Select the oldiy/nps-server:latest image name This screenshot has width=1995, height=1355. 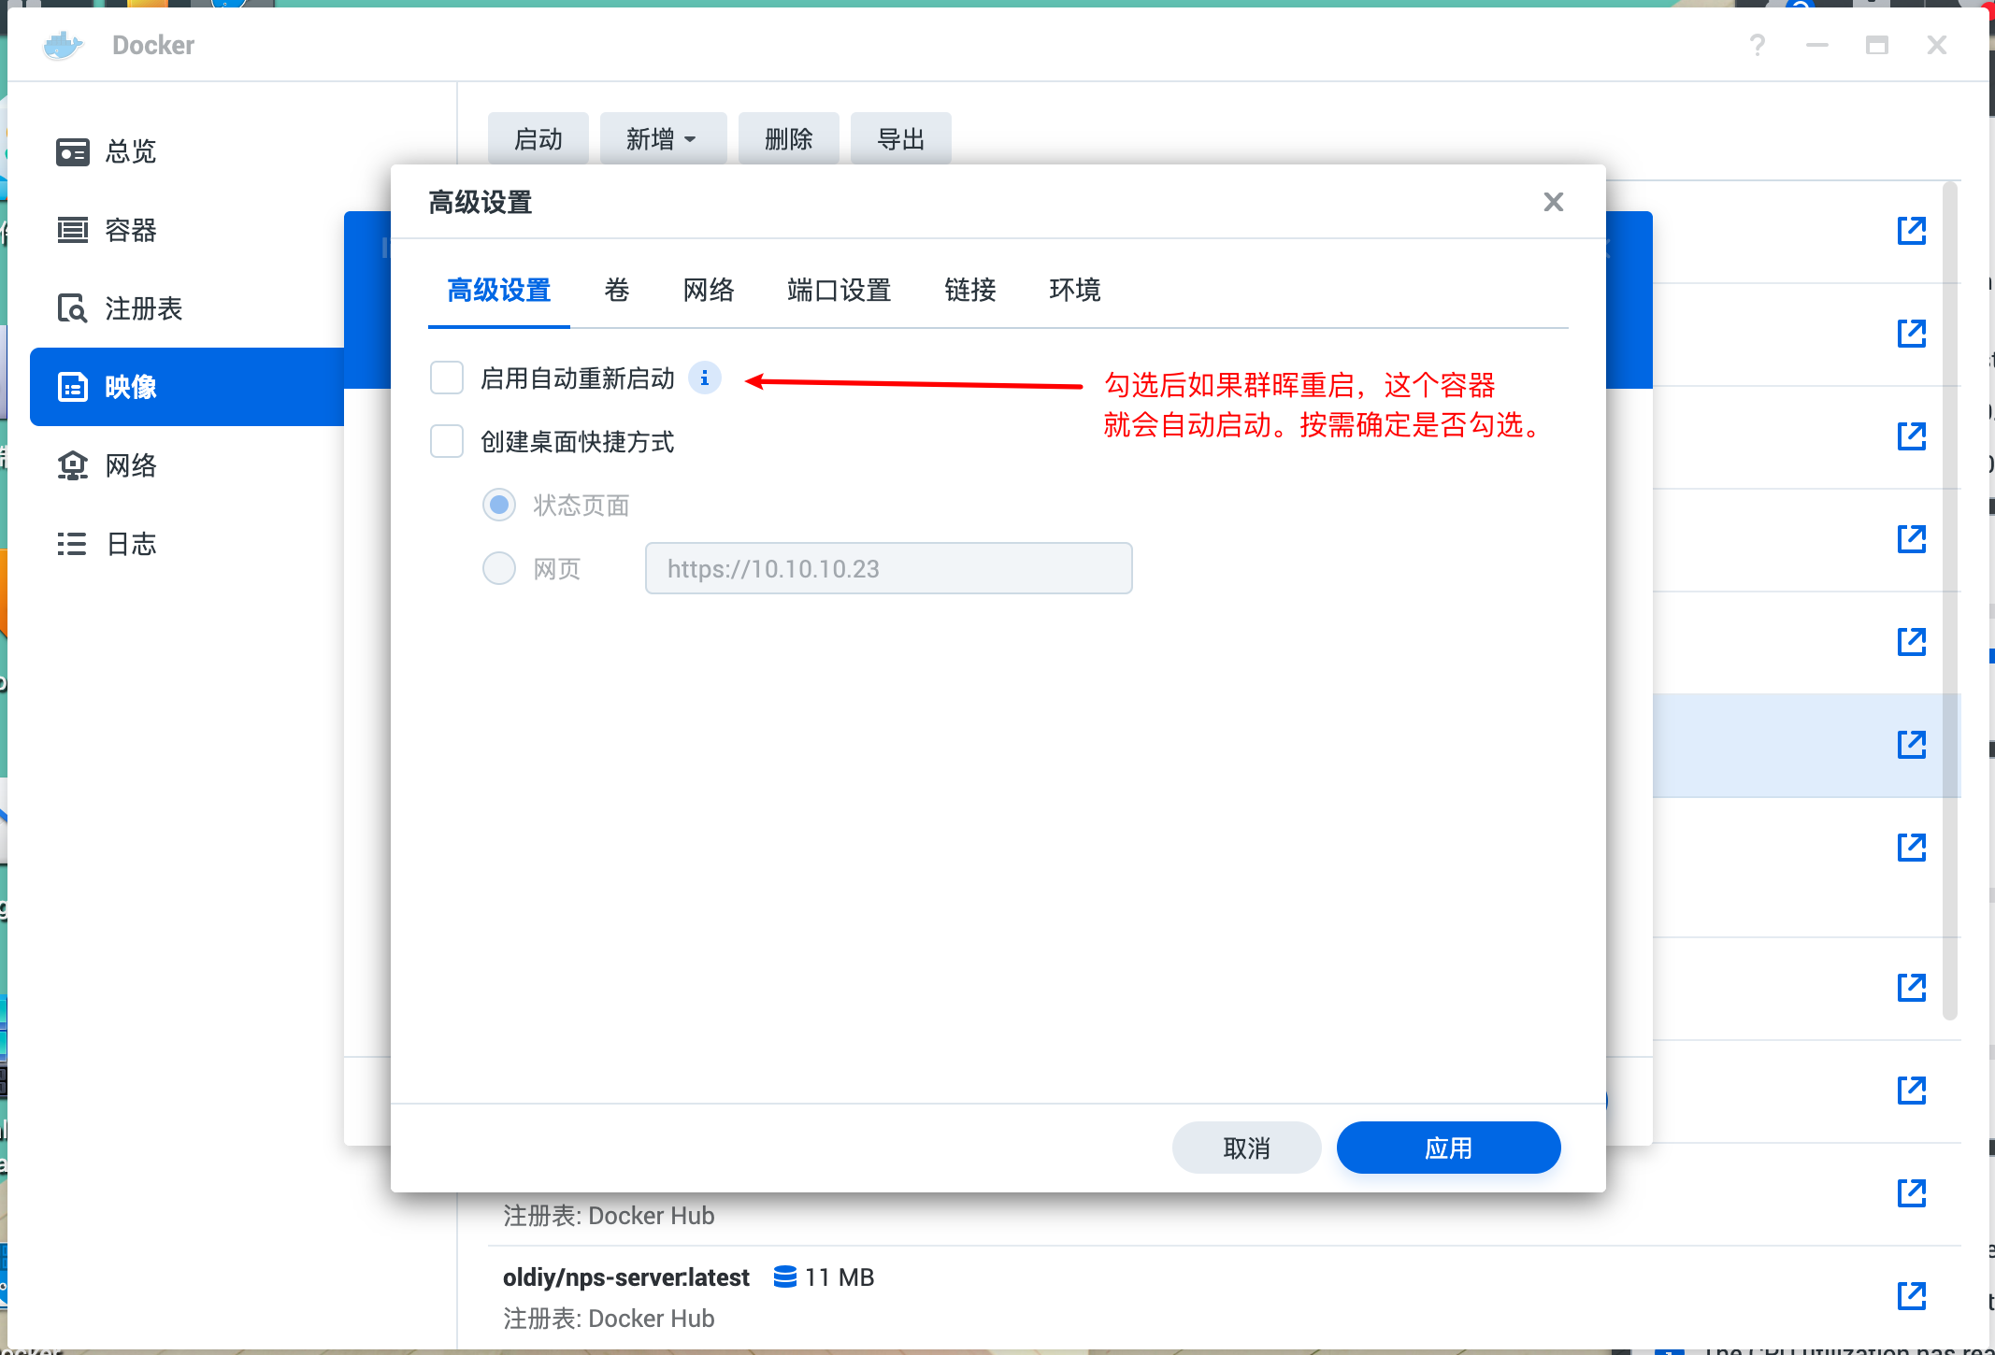tap(626, 1277)
